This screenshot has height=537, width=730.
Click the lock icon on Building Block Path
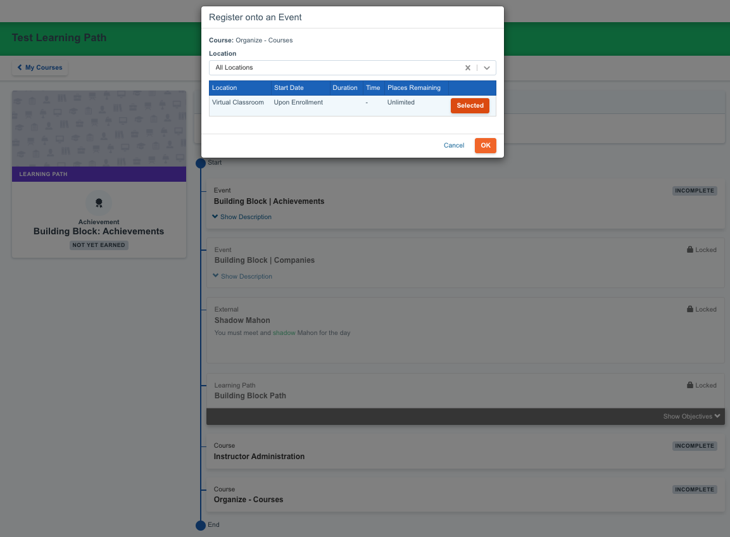pos(691,384)
